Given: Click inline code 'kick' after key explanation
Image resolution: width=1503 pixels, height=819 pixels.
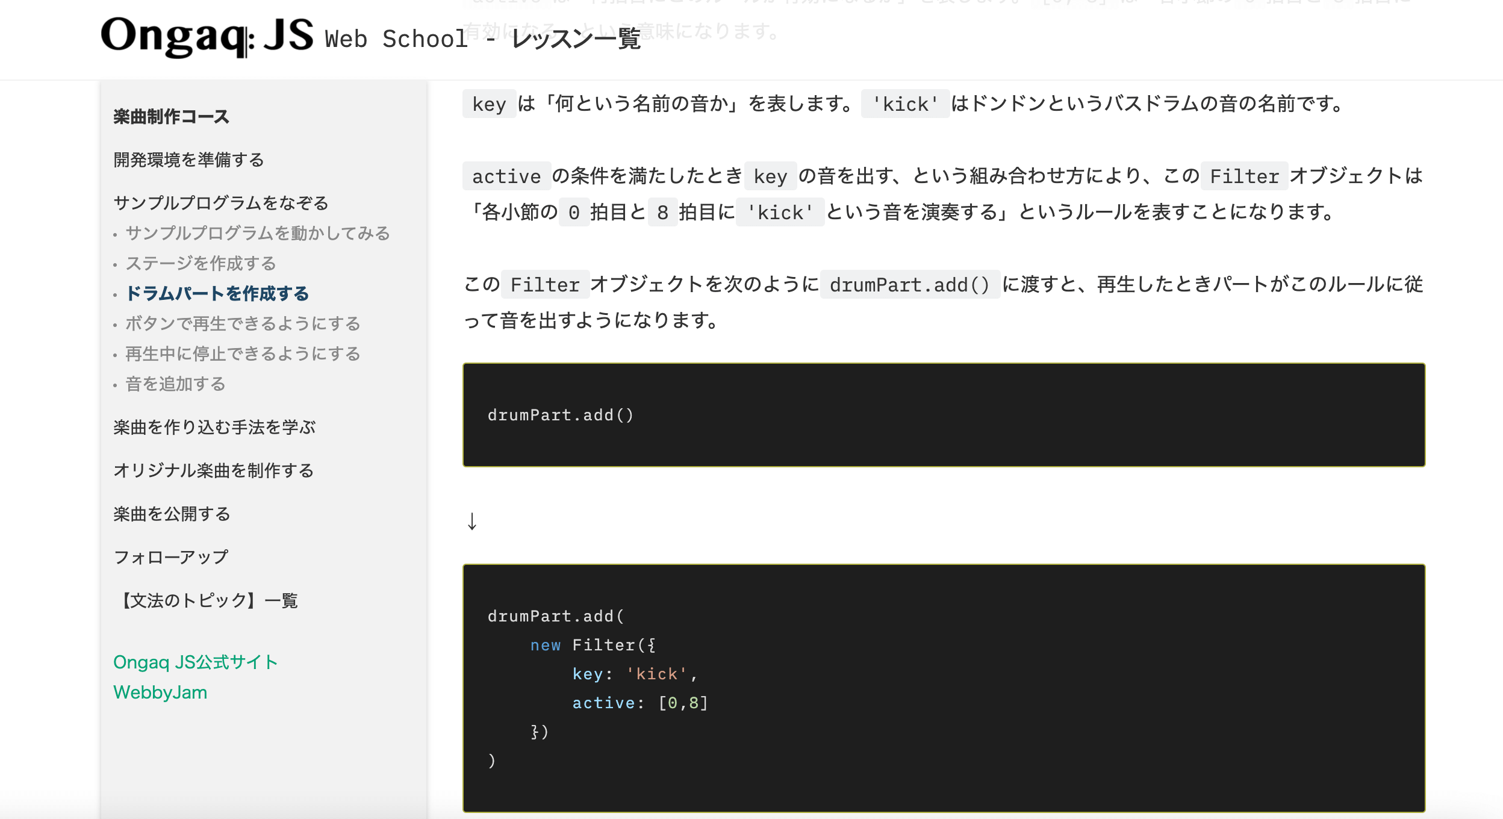Looking at the screenshot, I should tap(905, 104).
